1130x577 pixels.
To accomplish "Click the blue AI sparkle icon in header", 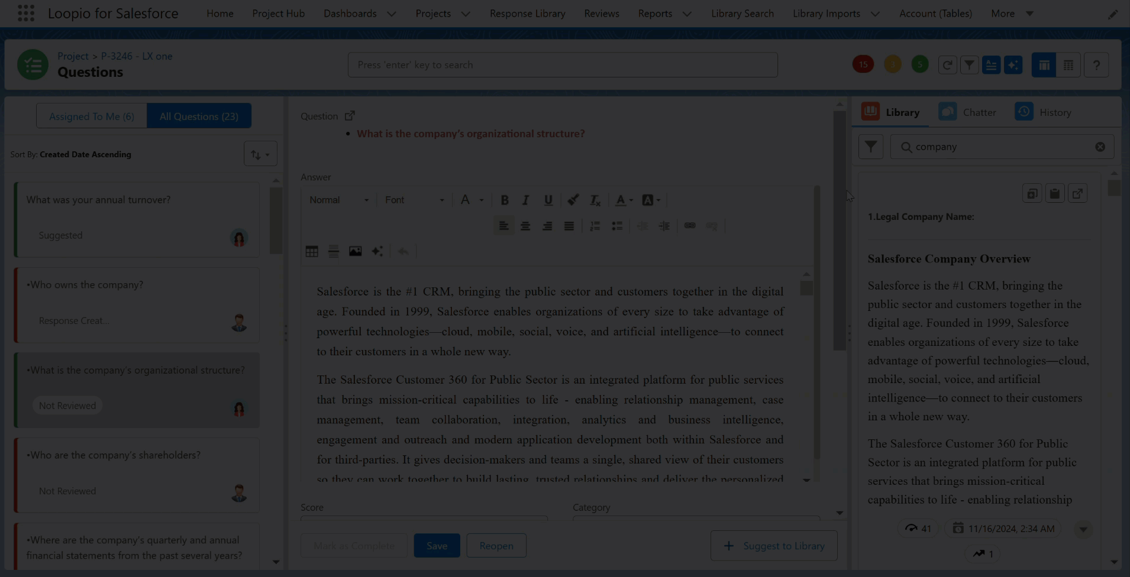I will coord(1013,65).
